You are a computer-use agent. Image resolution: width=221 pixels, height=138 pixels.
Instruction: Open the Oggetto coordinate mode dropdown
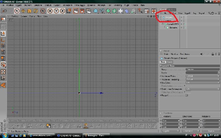[170, 131]
